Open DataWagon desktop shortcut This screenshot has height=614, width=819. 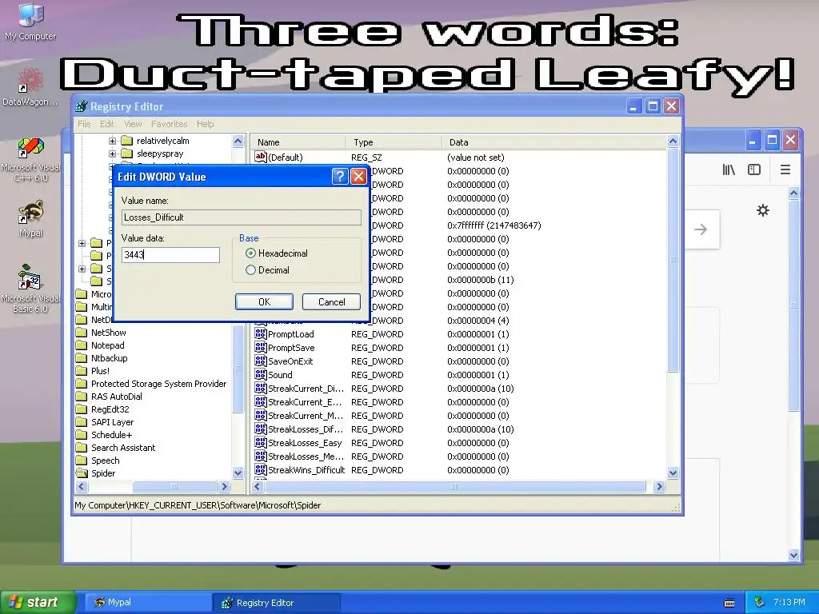click(30, 87)
